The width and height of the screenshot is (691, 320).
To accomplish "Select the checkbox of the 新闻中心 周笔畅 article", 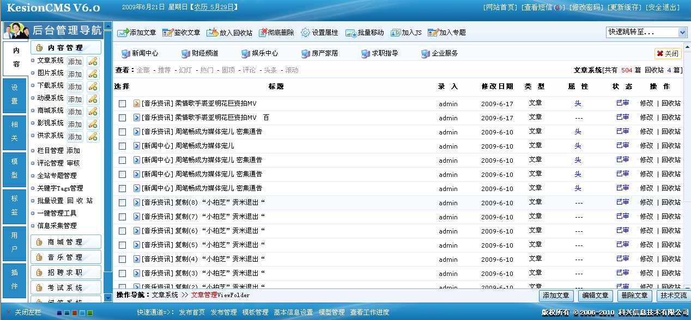I will point(123,145).
